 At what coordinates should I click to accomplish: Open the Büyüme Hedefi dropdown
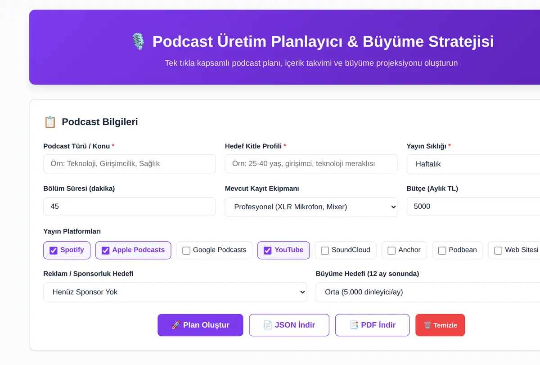428,292
